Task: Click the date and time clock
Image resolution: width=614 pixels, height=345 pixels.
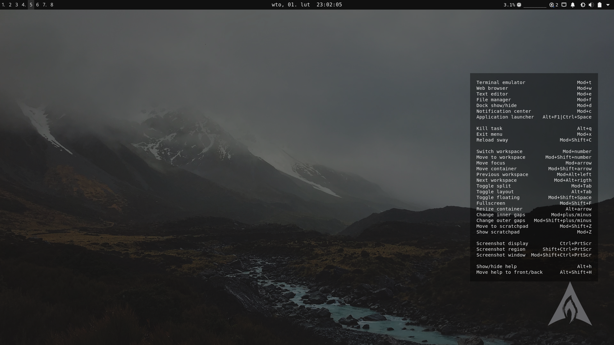Action: pyautogui.click(x=307, y=5)
